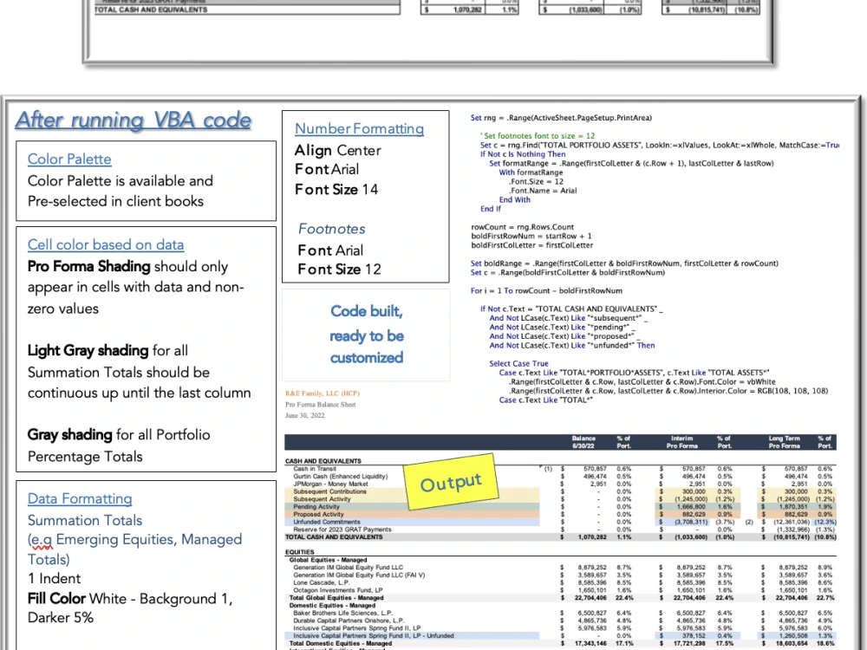Click the "(12,361,036)" long term value

click(791, 522)
